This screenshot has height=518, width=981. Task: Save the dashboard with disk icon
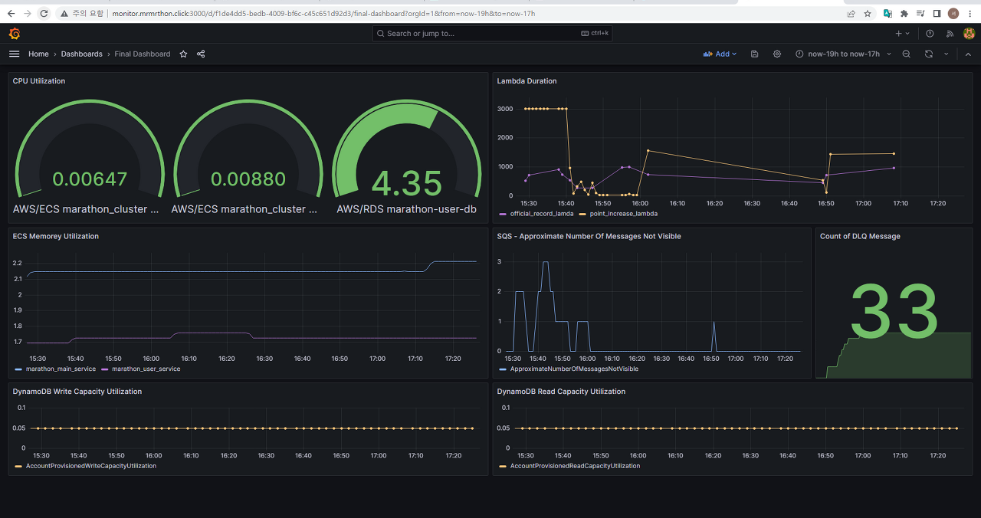click(x=755, y=54)
